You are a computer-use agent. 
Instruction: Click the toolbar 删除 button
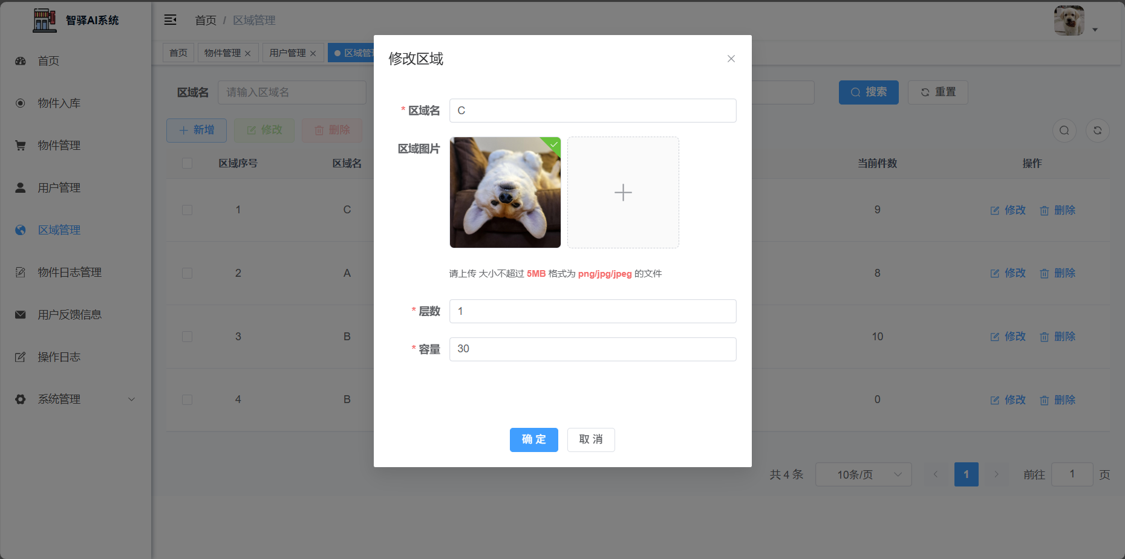[332, 131]
